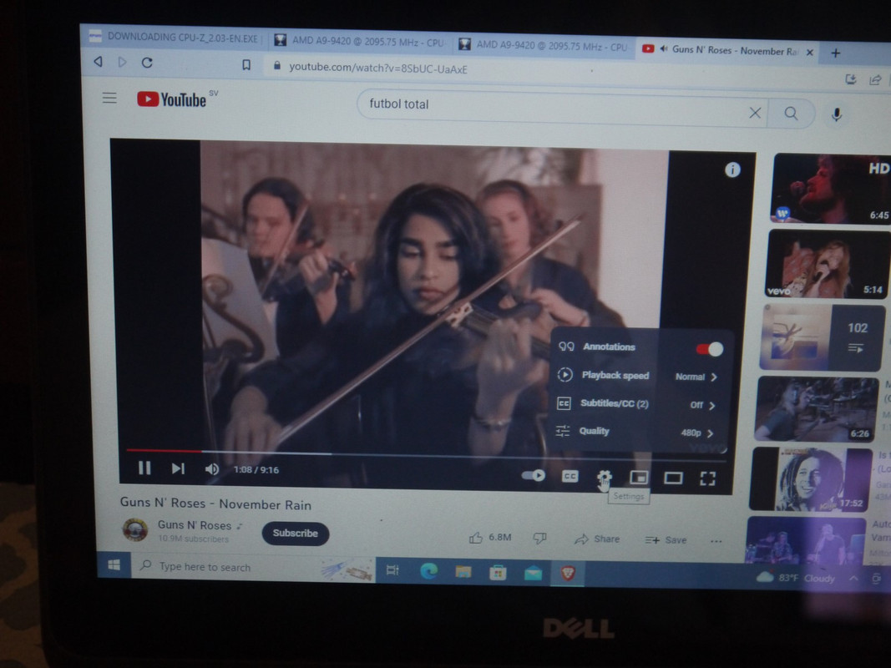Mute the video volume speaker icon
Viewport: 891px width, 668px height.
coord(212,469)
